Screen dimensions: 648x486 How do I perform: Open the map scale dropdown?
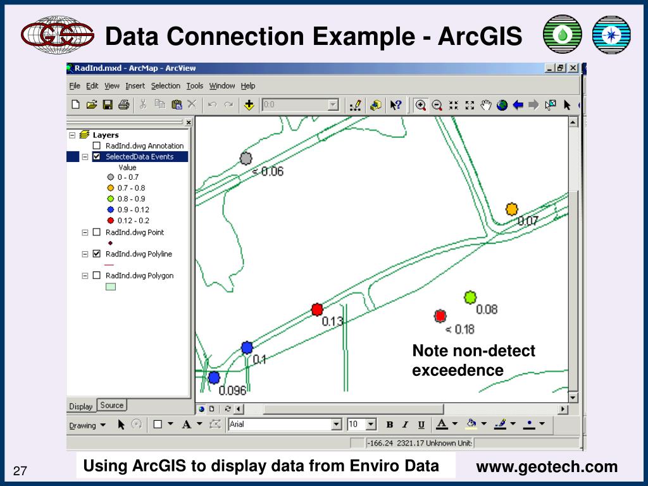click(x=333, y=105)
